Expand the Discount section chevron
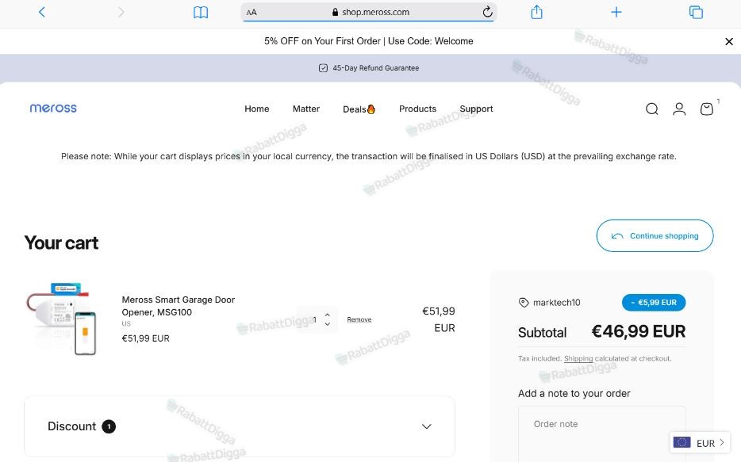The image size is (741, 462). (x=426, y=426)
